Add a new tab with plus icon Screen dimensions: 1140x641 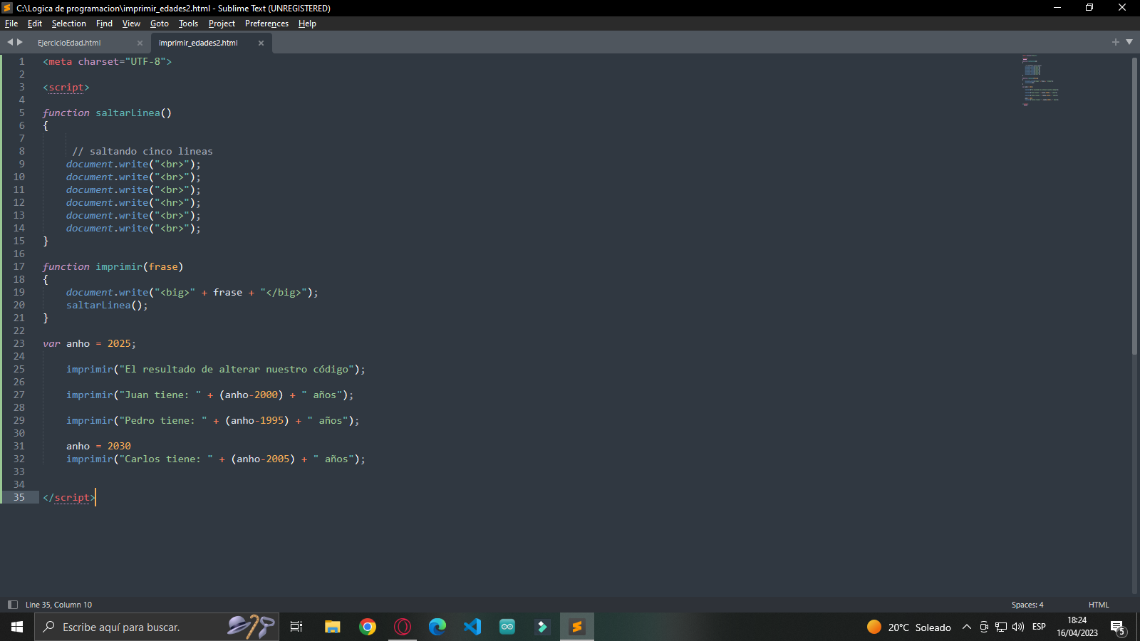click(1116, 42)
